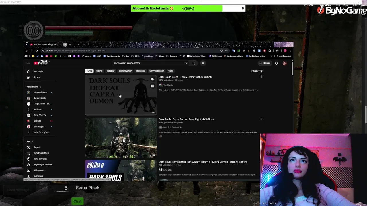Show hidden bookmarks with the double chevron
Screen dimensions: 367x206
click(x=271, y=56)
